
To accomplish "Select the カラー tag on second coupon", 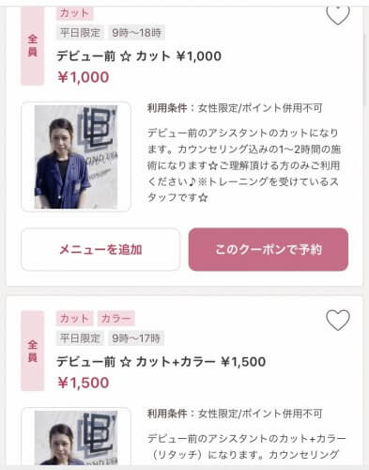I will click(x=116, y=319).
